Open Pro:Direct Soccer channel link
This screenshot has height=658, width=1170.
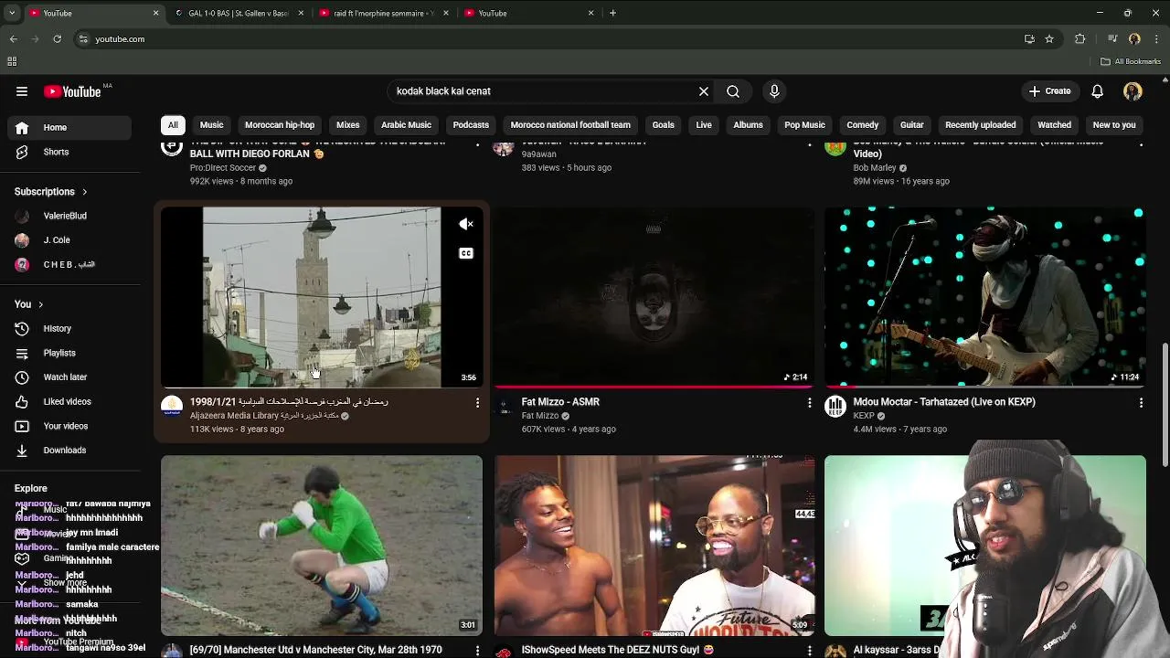pyautogui.click(x=223, y=168)
